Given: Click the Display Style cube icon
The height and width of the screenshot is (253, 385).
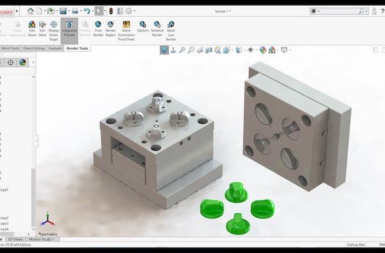Looking at the screenshot, I should click(x=239, y=50).
